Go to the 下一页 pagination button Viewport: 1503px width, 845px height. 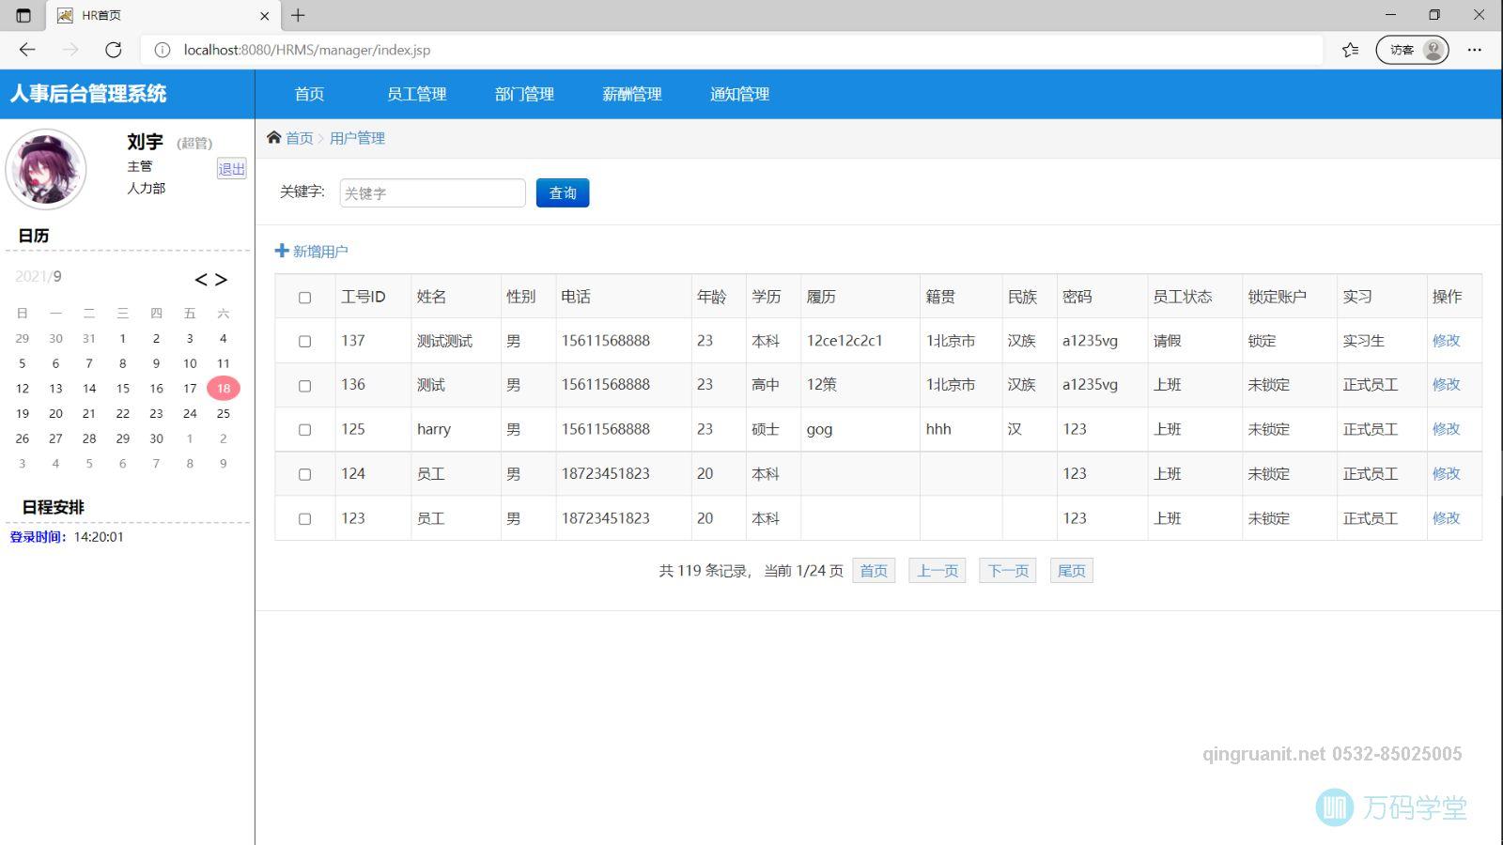point(1006,570)
